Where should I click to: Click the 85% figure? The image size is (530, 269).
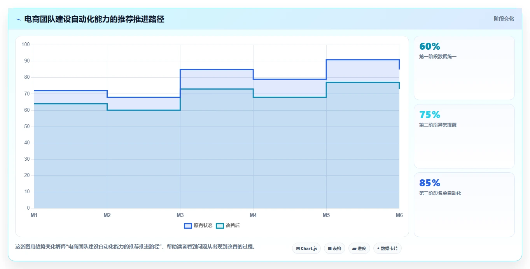coord(430,183)
